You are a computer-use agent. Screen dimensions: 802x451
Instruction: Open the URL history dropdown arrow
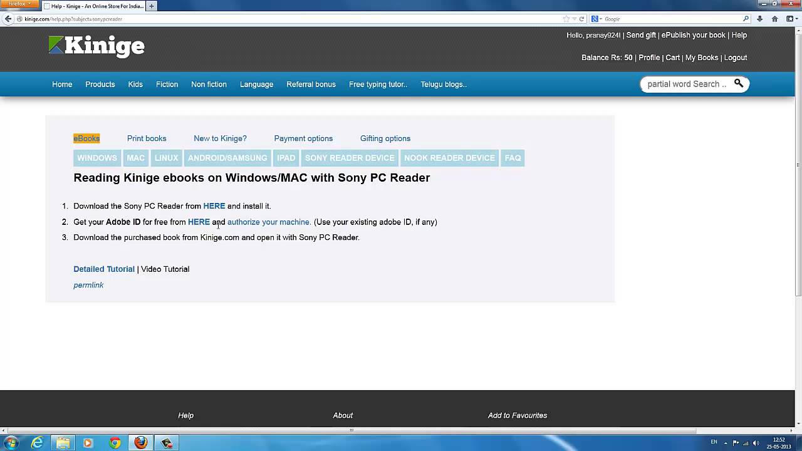click(x=574, y=19)
